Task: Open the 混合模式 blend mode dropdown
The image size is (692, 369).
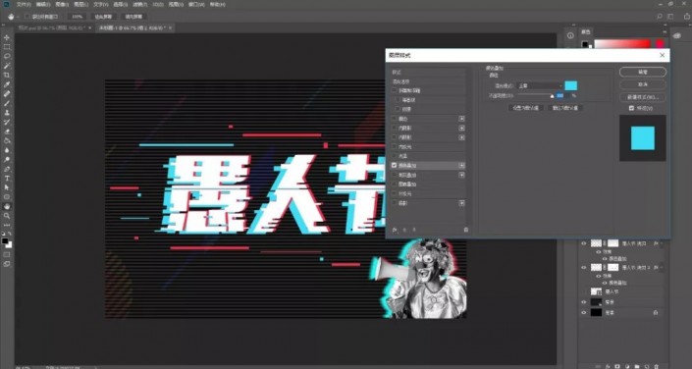Action: click(540, 85)
